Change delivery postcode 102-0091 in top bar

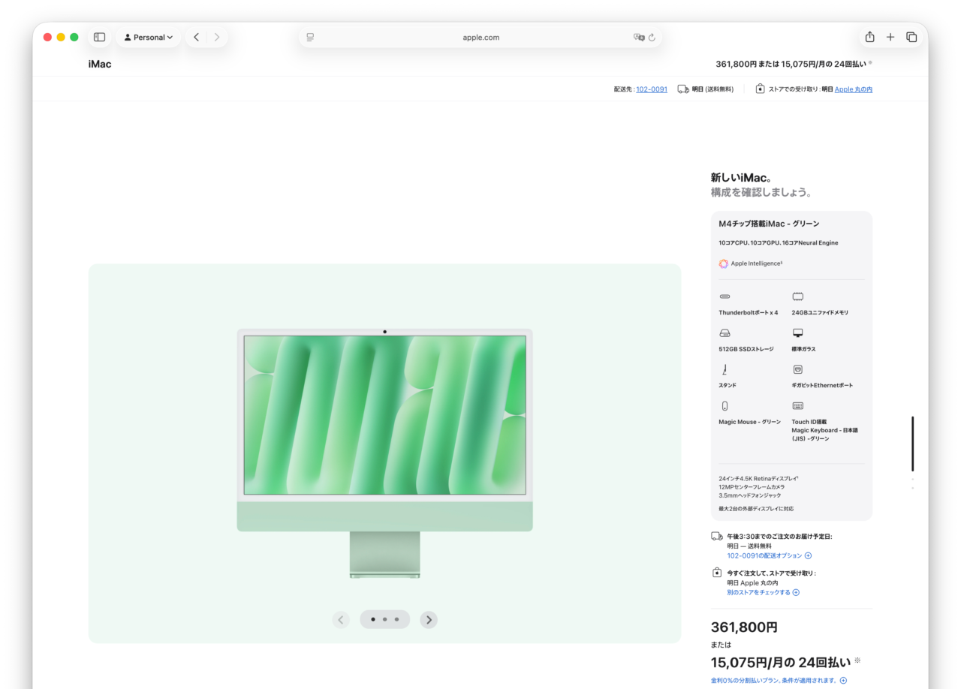[652, 89]
